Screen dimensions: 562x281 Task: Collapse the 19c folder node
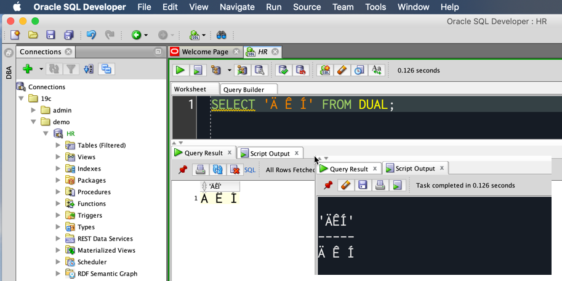coord(21,98)
